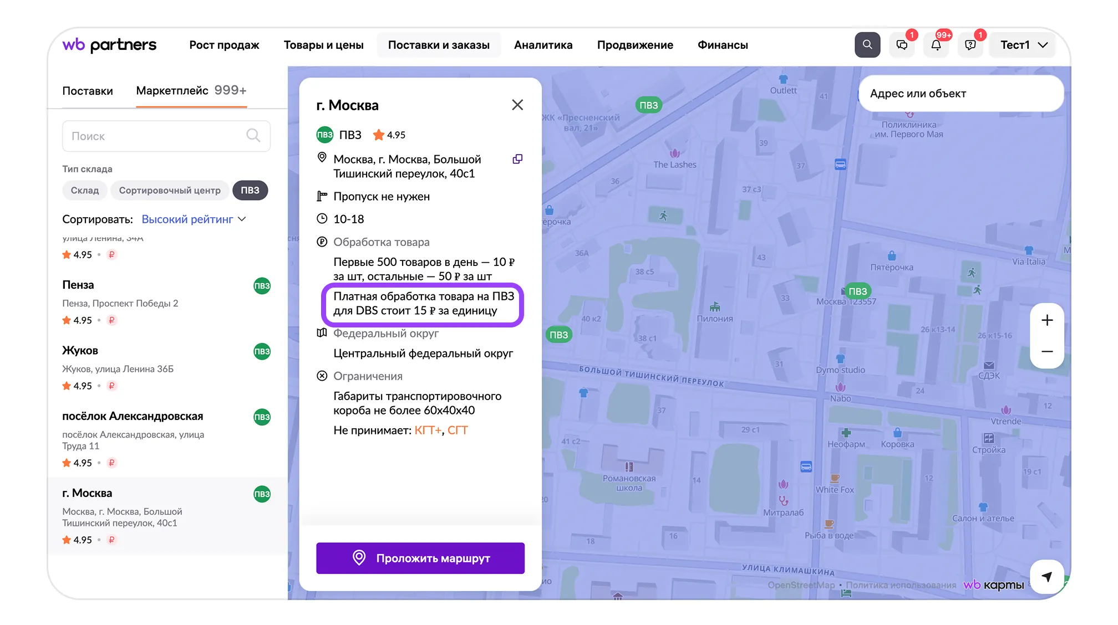1118x625 pixels.
Task: Open the search icon in header
Action: (867, 45)
